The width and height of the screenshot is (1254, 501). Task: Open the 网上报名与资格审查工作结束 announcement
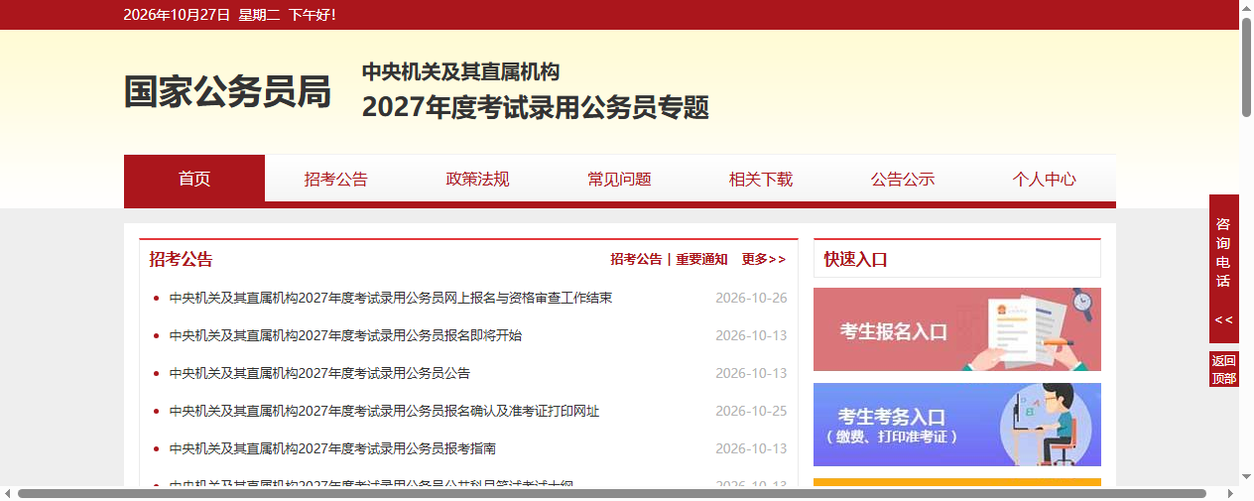(x=391, y=298)
